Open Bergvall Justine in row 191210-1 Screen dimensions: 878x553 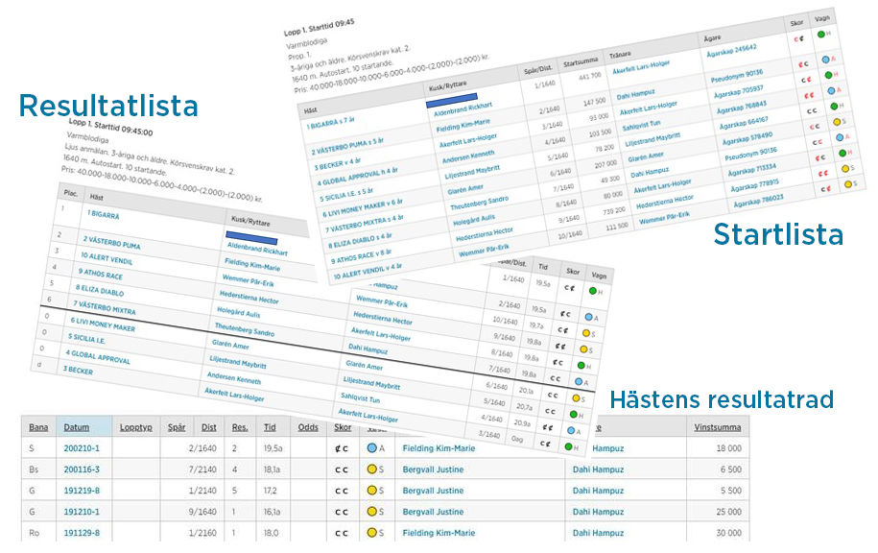(434, 512)
